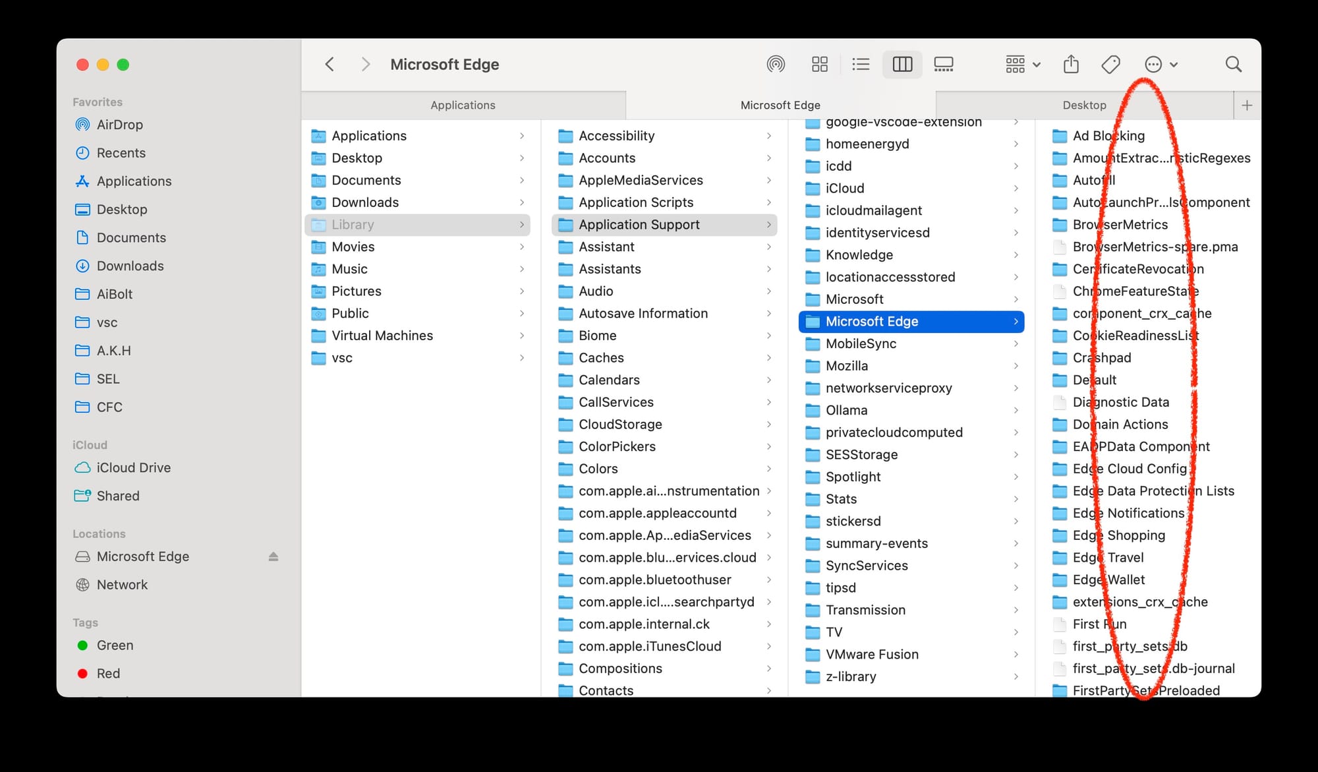This screenshot has height=772, width=1318.
Task: Open the A.K.H sidebar folder
Action: click(113, 351)
